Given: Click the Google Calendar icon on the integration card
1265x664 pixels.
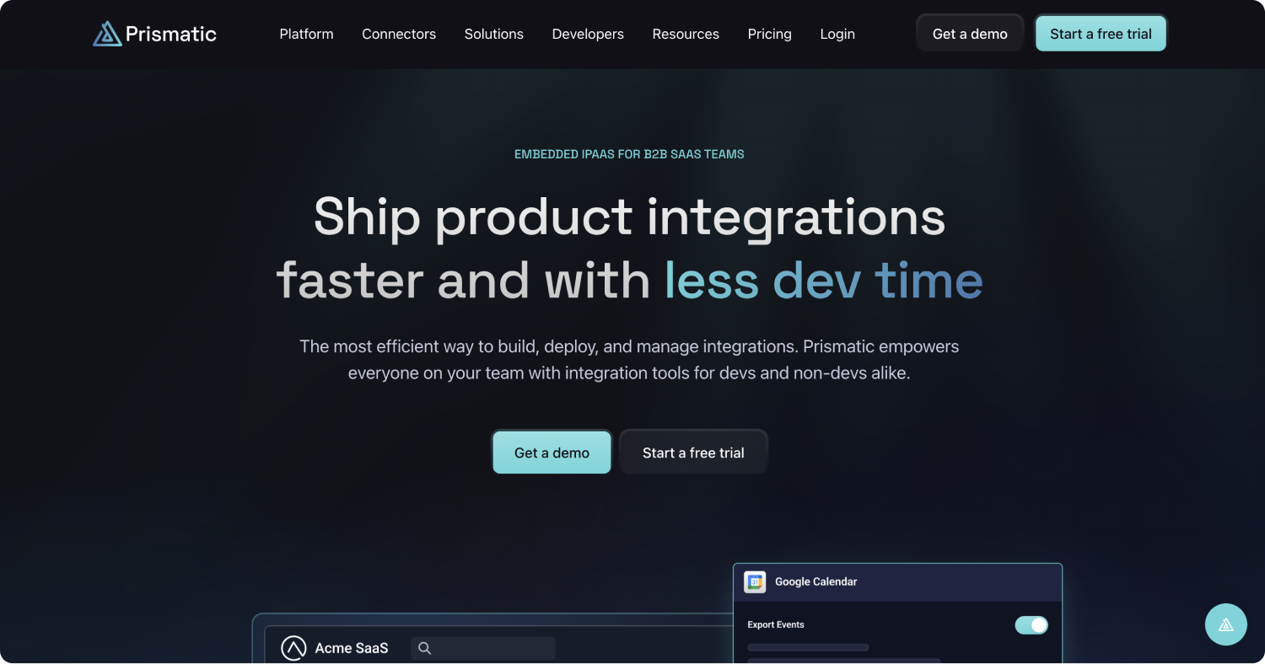Looking at the screenshot, I should tap(755, 581).
